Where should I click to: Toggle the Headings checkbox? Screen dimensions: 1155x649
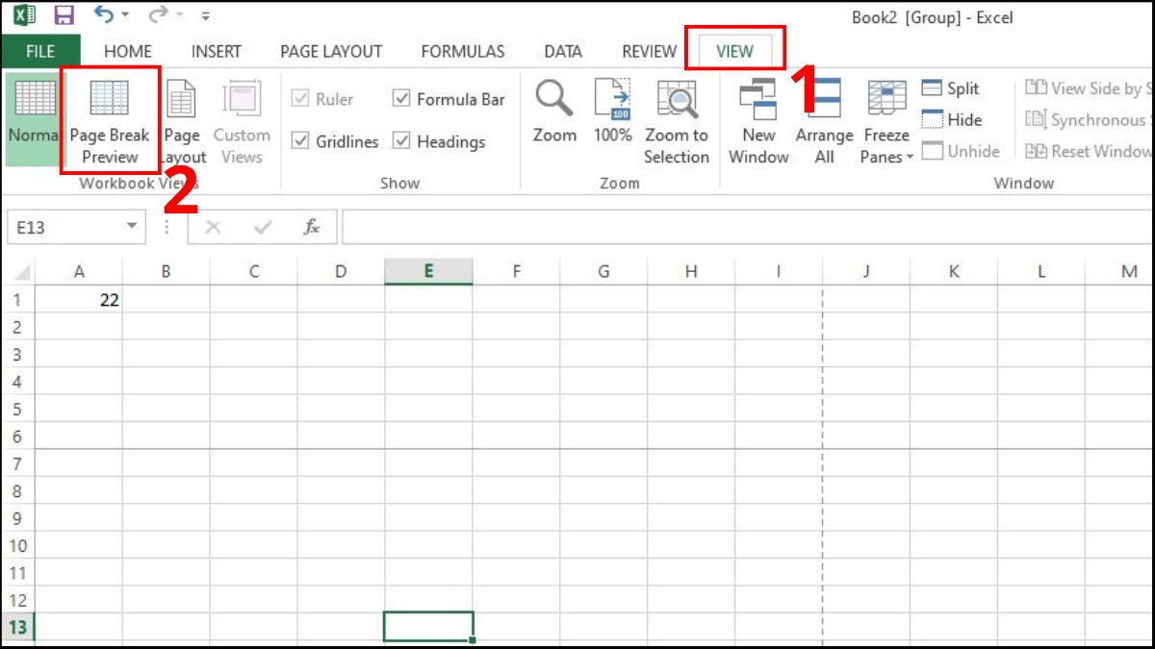pos(439,141)
